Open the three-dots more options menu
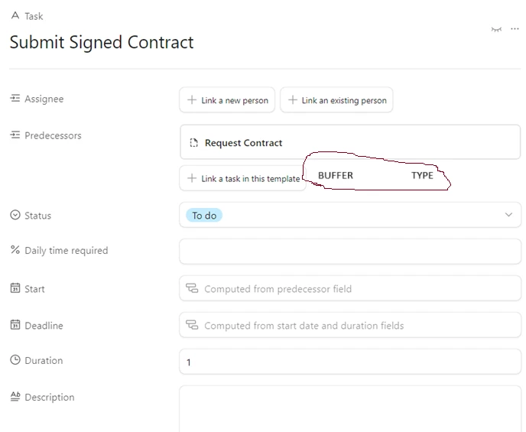Image resolution: width=526 pixels, height=432 pixels. pyautogui.click(x=515, y=29)
